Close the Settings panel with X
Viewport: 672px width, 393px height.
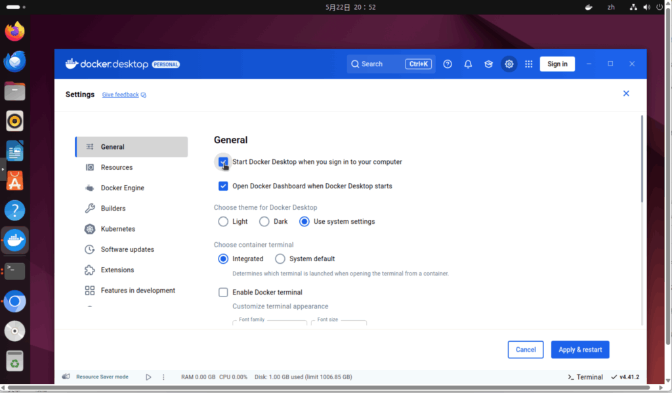tap(626, 93)
